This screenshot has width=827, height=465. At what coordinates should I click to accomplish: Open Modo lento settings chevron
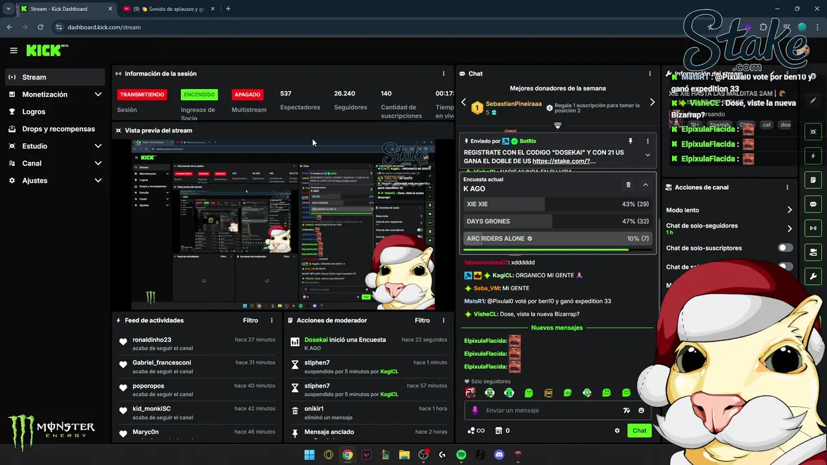click(790, 210)
